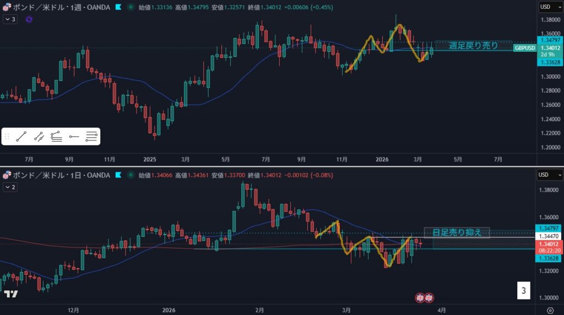This screenshot has height=315, width=564.
Task: Click the ポンド/米ドル 1週 symbol title
Action: [x=61, y=7]
